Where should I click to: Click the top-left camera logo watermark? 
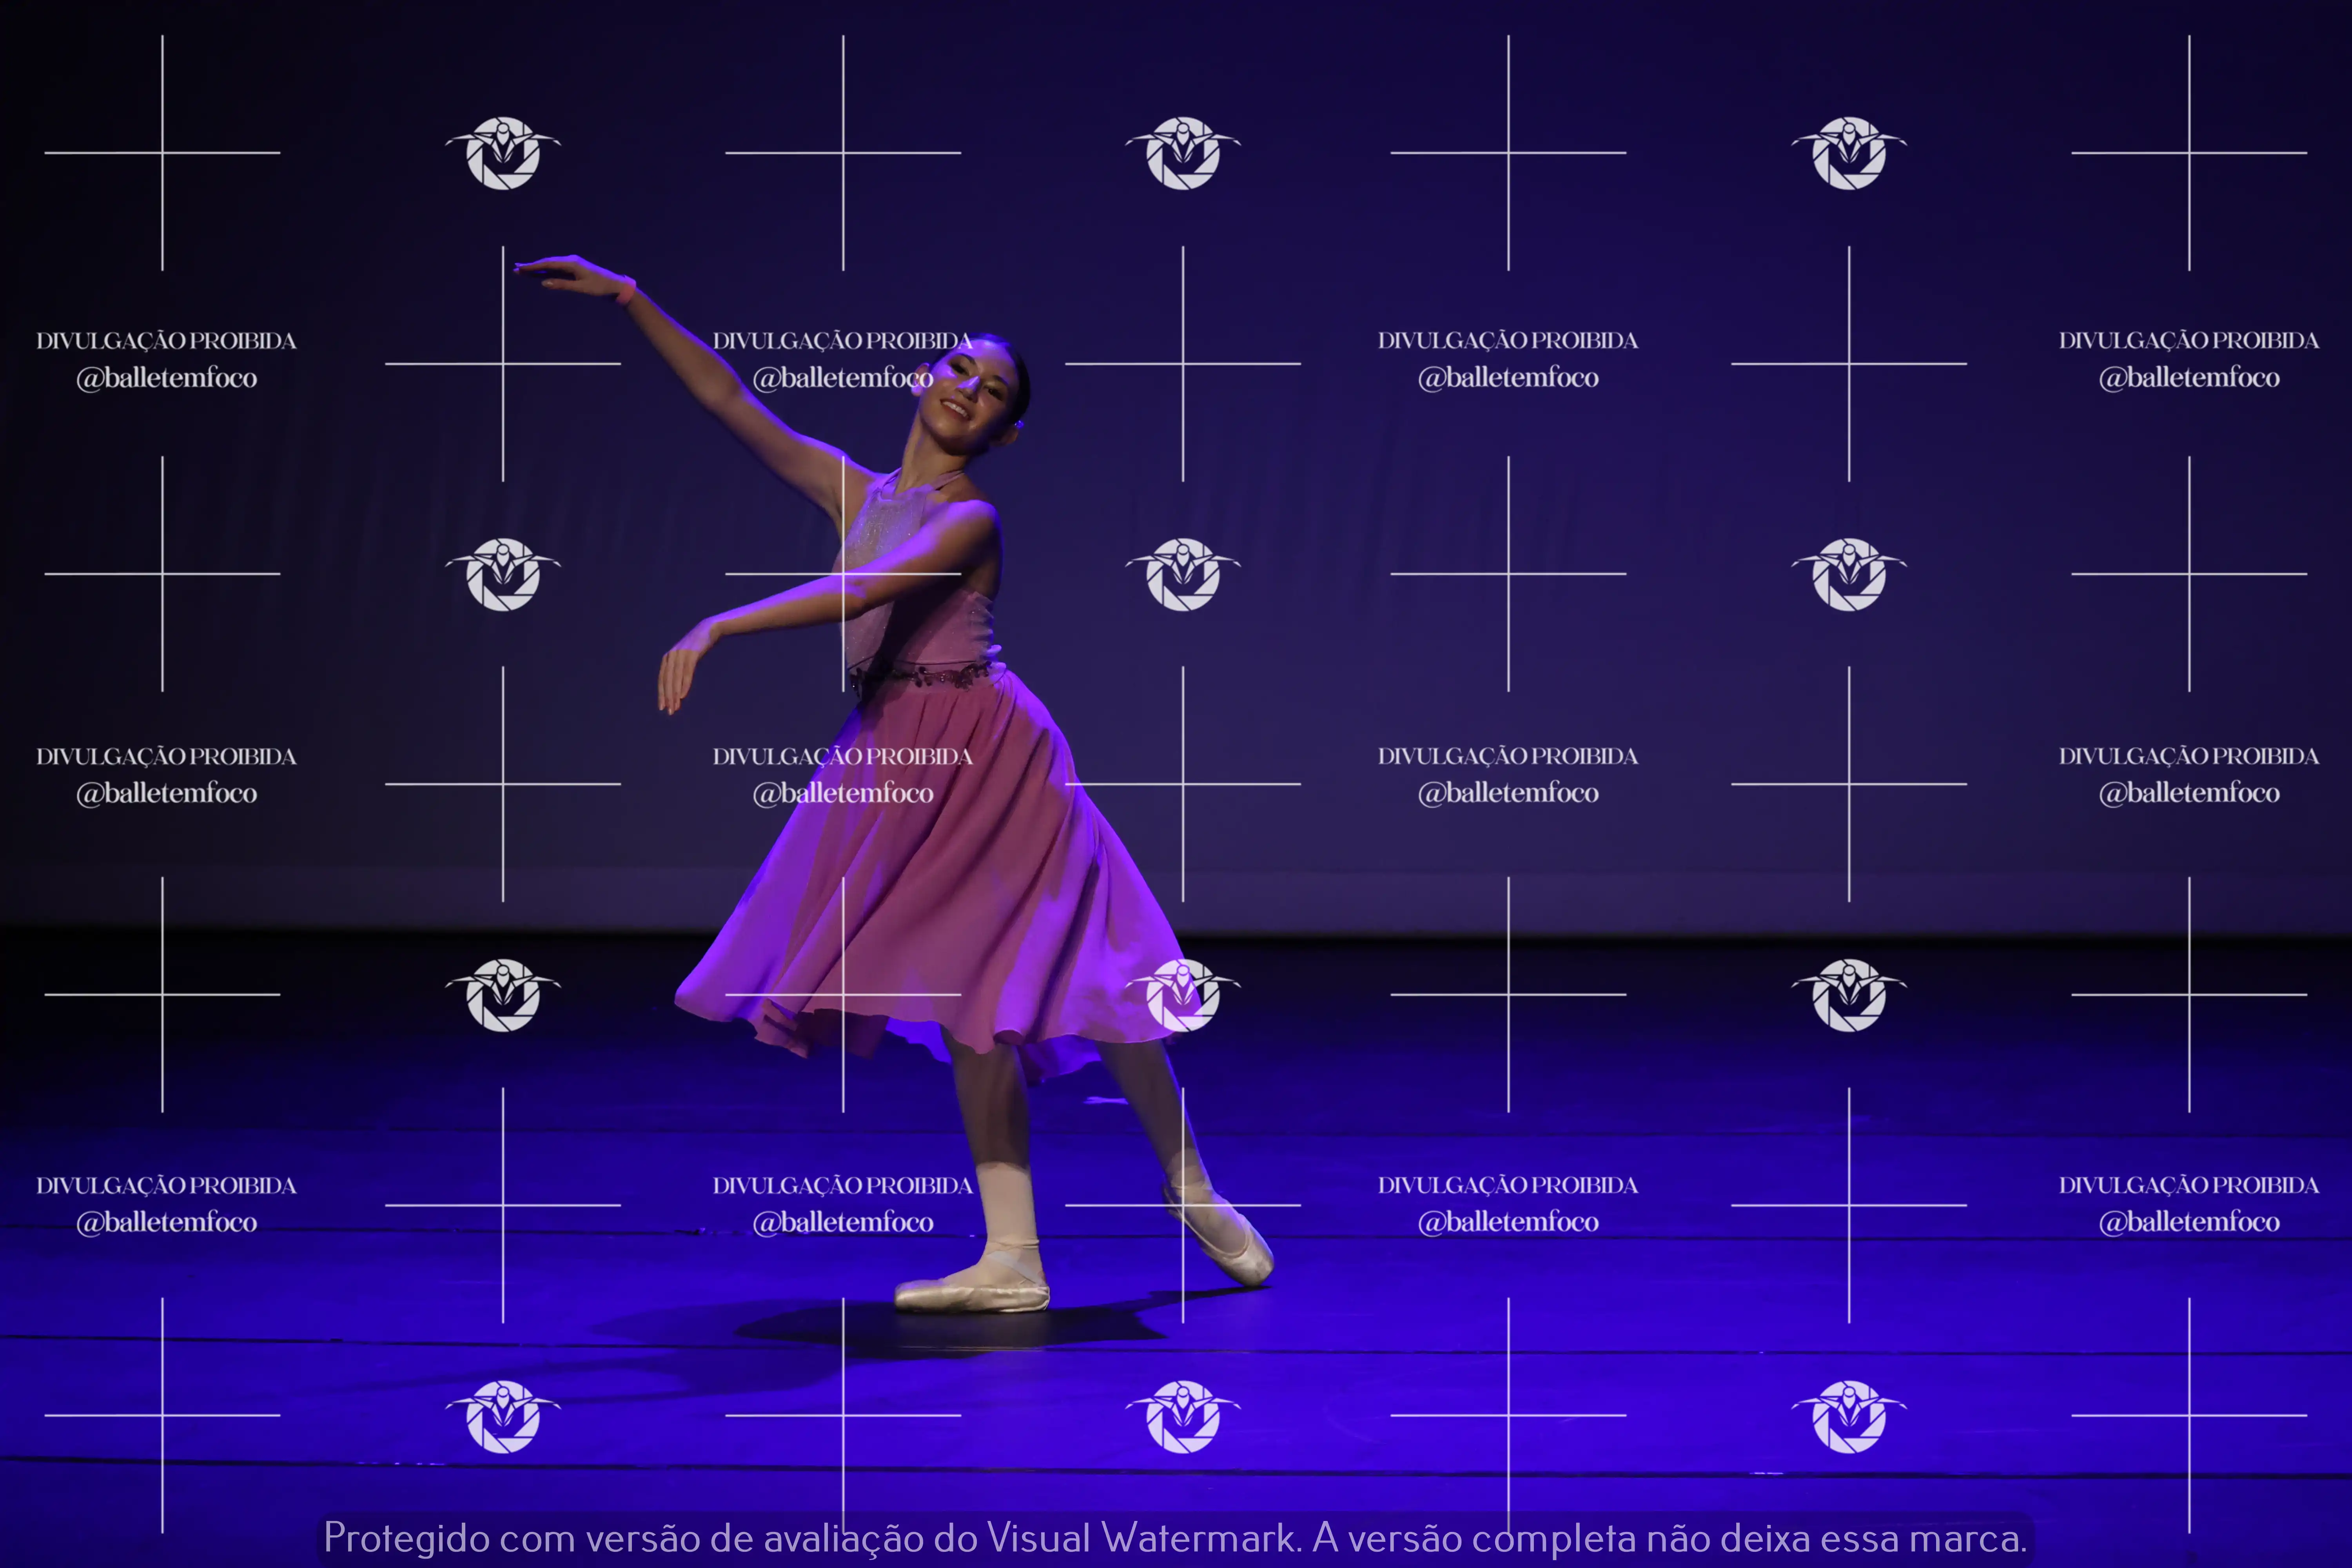502,153
